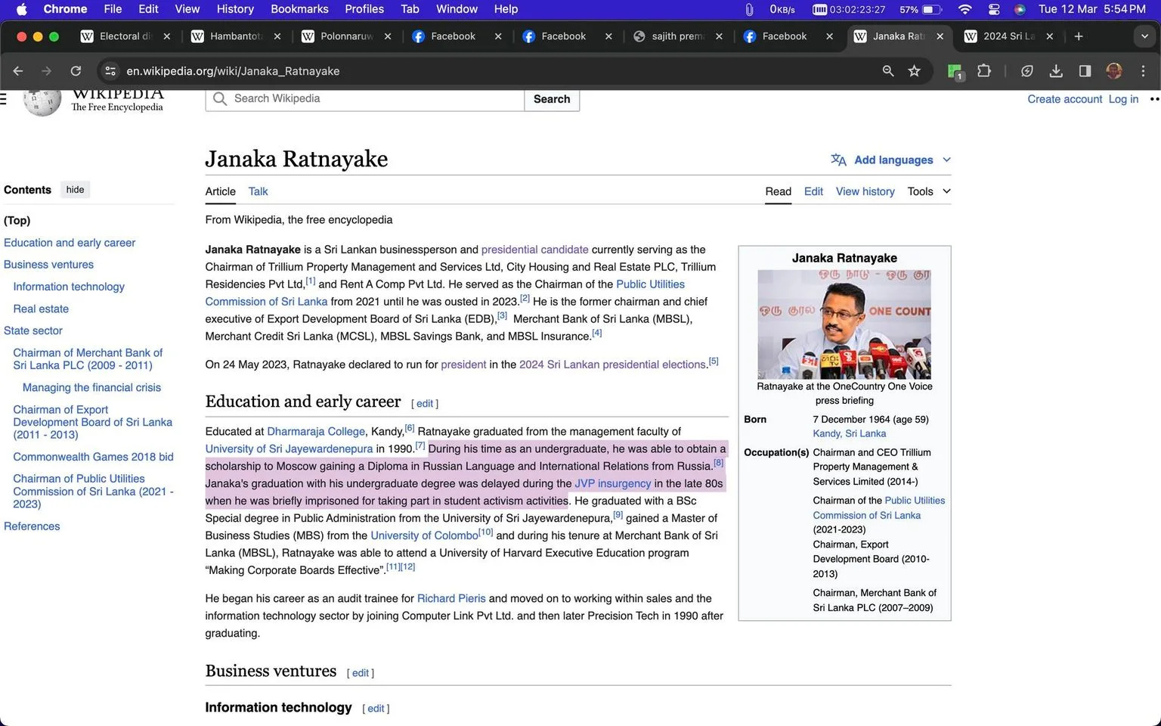Image resolution: width=1161 pixels, height=726 pixels.
Task: Reload the page with refresh icon
Action: tap(76, 71)
